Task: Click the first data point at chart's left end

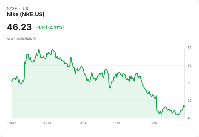Action: click(x=12, y=82)
